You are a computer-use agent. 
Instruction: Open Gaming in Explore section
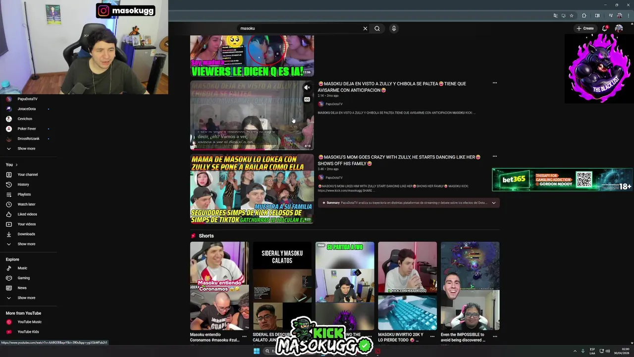24,278
